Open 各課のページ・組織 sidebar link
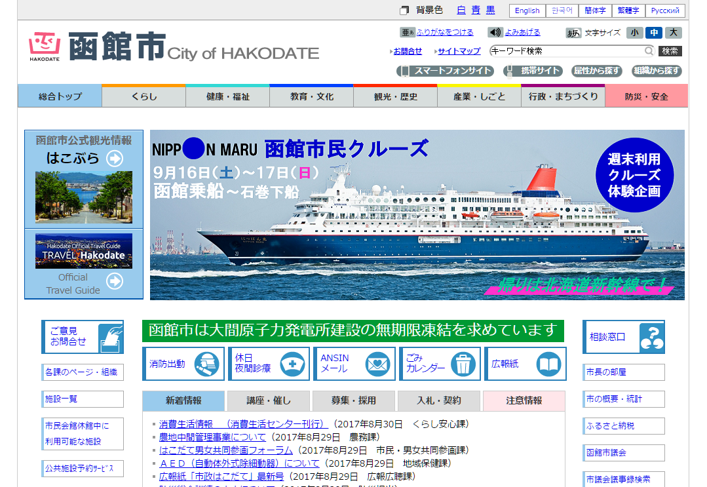Image resolution: width=707 pixels, height=487 pixels. pos(83,372)
